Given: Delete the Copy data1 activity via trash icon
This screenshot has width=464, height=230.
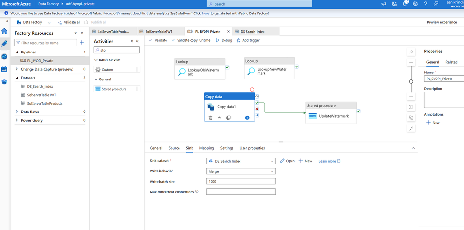Looking at the screenshot, I should (x=211, y=118).
